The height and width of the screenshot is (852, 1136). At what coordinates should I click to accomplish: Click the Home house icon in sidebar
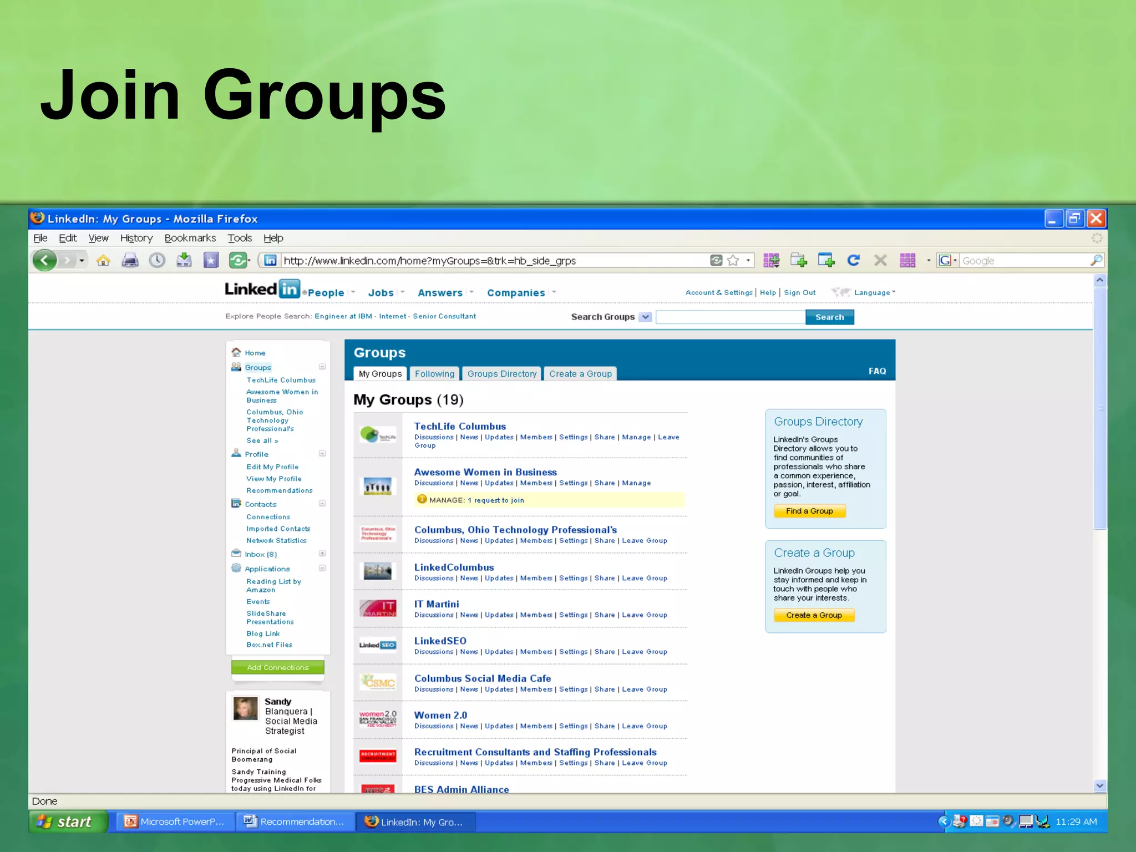pos(236,352)
